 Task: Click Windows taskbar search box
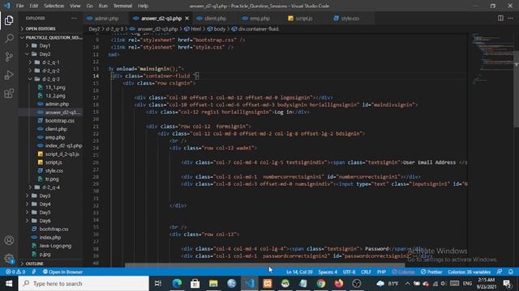[x=84, y=284]
